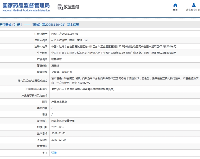The height and width of the screenshot is (159, 200).
Task: Click the 其他内容 label
Action: pyautogui.click(x=42, y=108)
